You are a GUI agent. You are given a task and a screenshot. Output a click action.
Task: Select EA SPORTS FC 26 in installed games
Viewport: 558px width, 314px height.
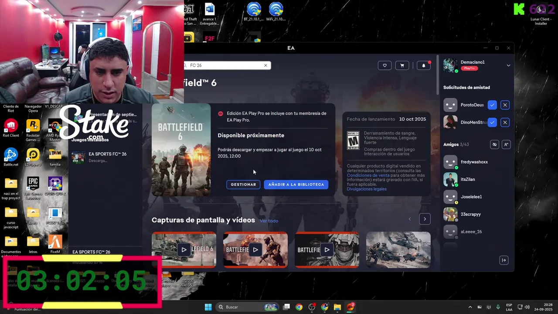pyautogui.click(x=105, y=157)
